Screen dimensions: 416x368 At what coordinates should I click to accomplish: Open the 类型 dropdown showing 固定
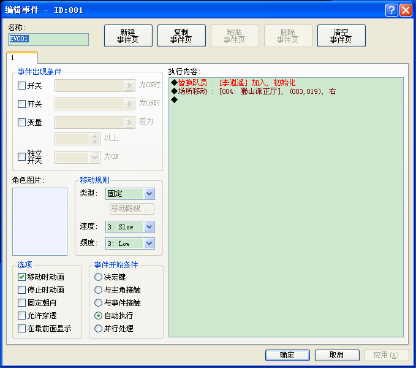pyautogui.click(x=130, y=194)
